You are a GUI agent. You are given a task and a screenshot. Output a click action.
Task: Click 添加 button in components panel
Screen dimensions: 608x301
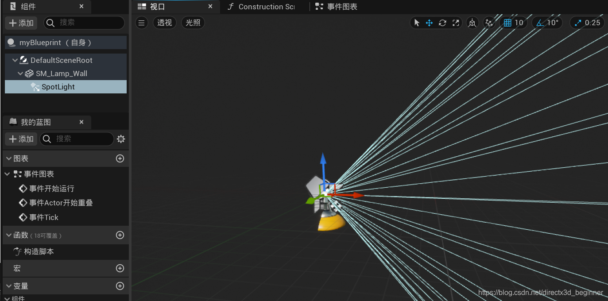21,23
